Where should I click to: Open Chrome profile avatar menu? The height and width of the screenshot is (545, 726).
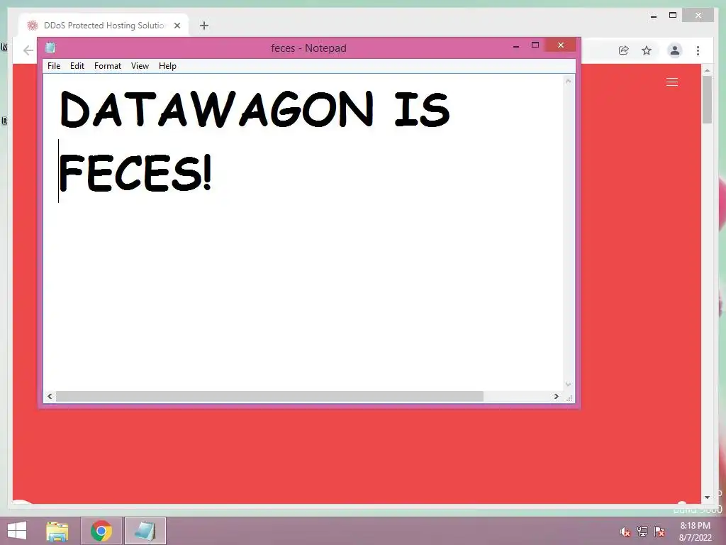pos(675,50)
